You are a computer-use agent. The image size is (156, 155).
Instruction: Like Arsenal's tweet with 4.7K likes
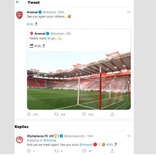pyautogui.click(x=84, y=114)
